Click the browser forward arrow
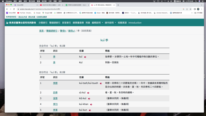 pos(11,9)
